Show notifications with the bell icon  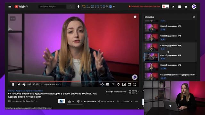click(x=186, y=7)
